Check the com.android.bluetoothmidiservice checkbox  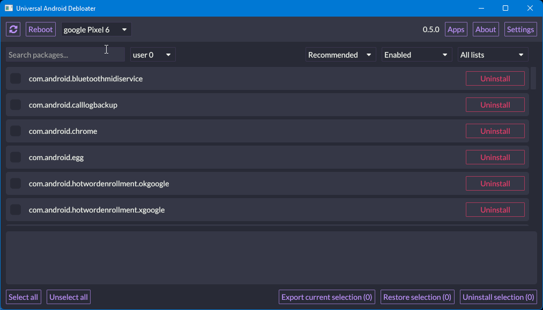point(16,79)
